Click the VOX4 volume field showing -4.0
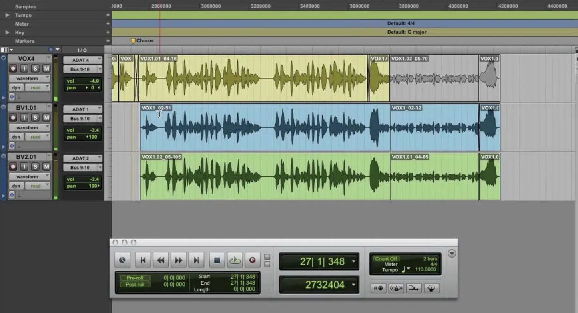This screenshot has height=313, width=578. [83, 81]
